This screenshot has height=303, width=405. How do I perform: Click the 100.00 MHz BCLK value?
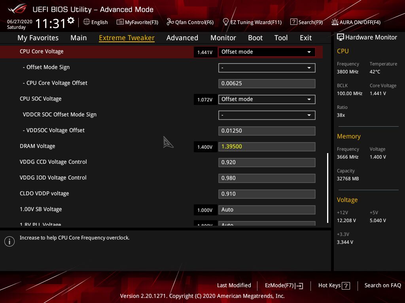[350, 94]
